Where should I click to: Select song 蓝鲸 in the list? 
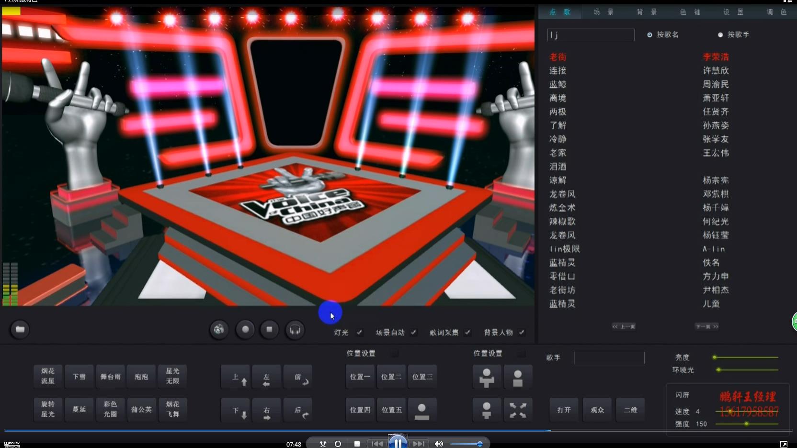(558, 84)
